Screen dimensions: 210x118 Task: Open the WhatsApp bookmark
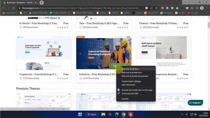[166, 13]
